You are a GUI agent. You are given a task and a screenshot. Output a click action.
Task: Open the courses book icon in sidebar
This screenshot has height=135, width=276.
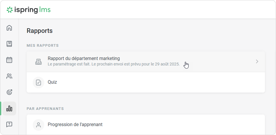(9, 44)
